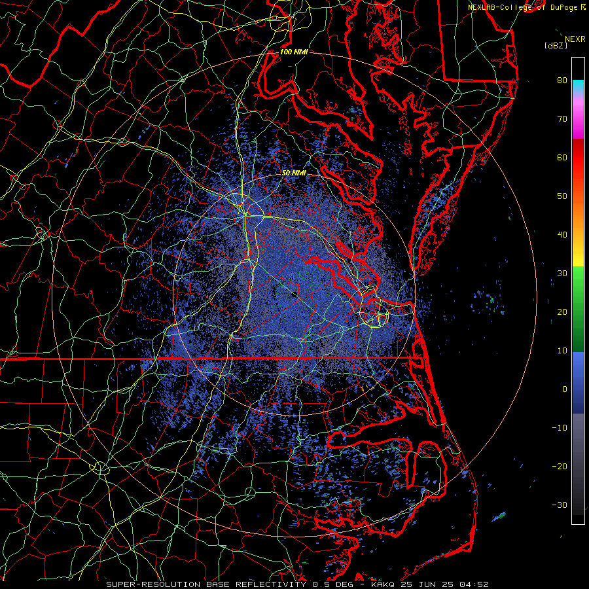Click the cyan band of the color bar
This screenshot has width=589, height=589.
coord(578,85)
